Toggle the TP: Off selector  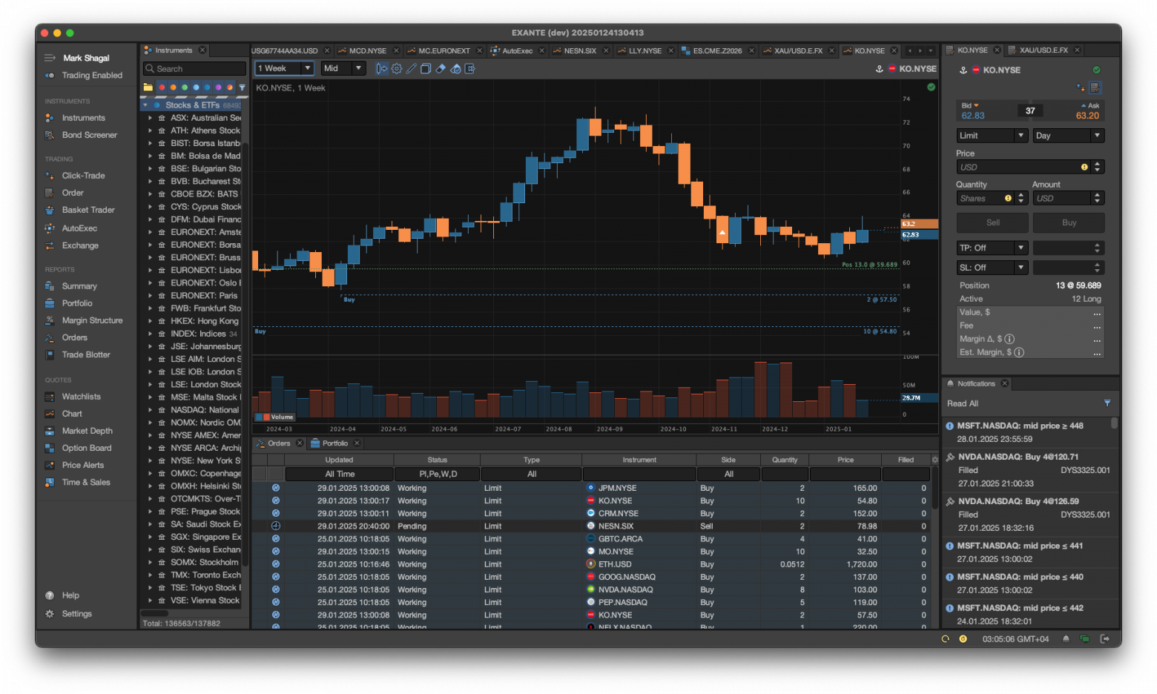coord(992,248)
